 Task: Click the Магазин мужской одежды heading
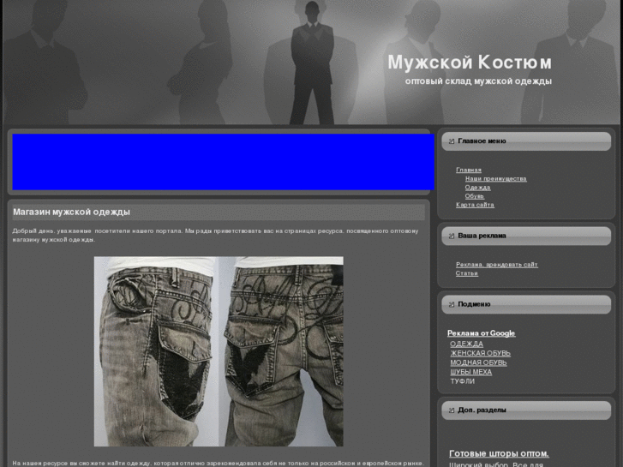[71, 212]
